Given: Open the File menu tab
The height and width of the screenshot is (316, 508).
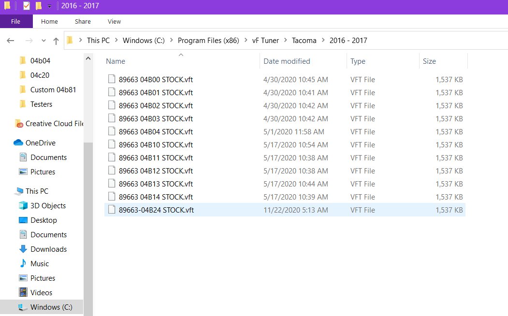Looking at the screenshot, I should pyautogui.click(x=15, y=21).
